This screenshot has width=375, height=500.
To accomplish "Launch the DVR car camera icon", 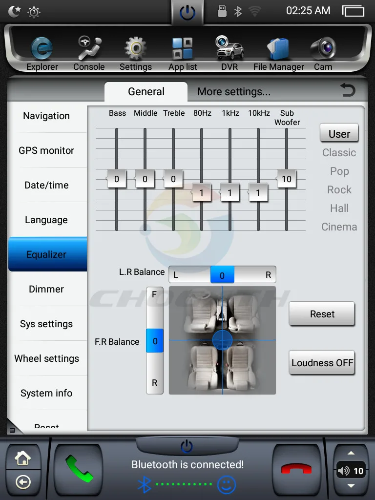I will [x=229, y=48].
